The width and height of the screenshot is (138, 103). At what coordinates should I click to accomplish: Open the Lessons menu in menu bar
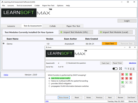11,6
